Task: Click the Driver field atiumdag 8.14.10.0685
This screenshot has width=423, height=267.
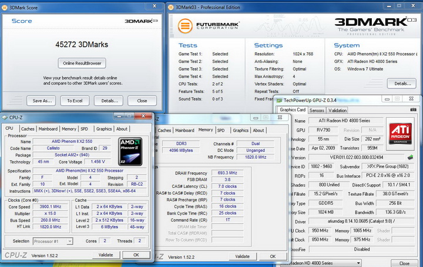Action: (x=361, y=221)
